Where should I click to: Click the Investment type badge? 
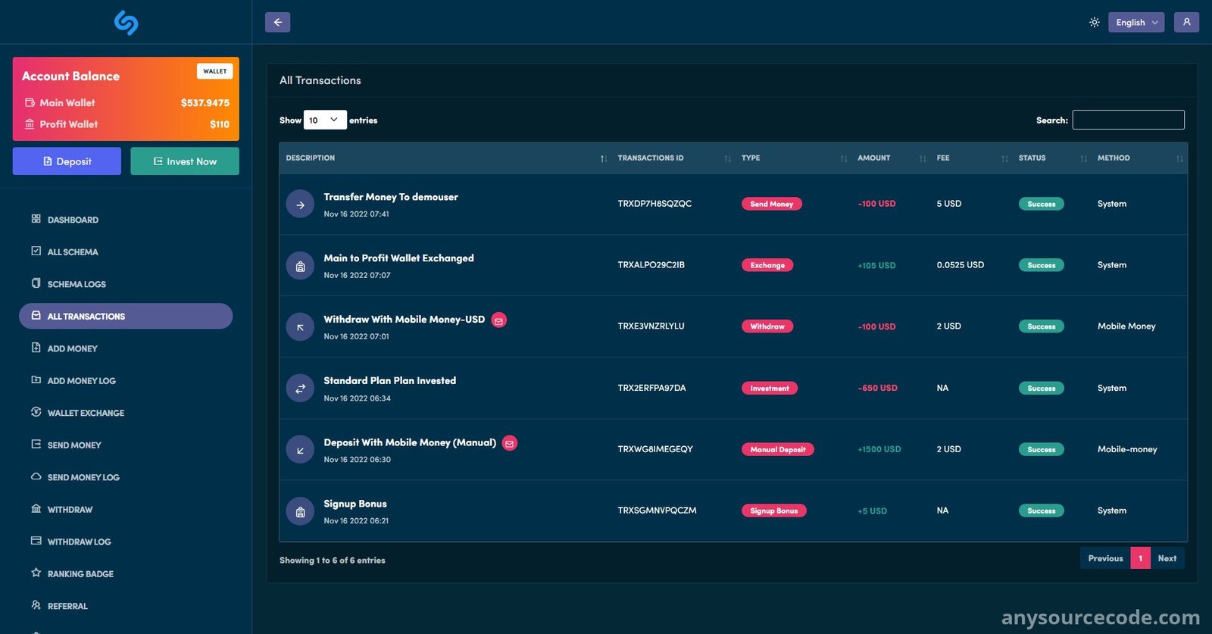770,388
